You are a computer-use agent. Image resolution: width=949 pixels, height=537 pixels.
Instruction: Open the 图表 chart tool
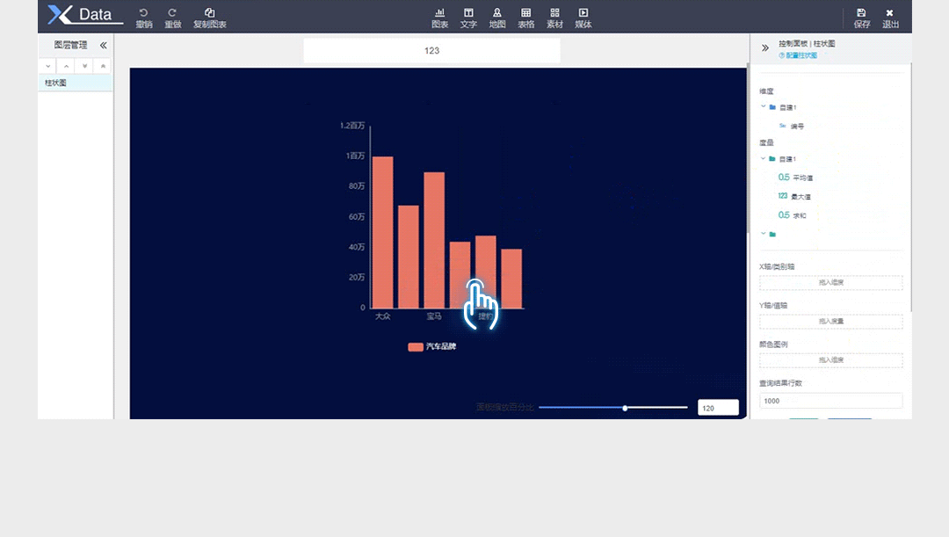[439, 13]
